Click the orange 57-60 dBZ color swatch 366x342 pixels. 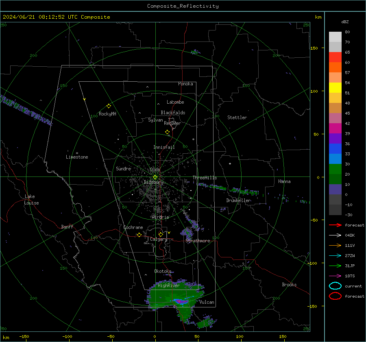335,68
